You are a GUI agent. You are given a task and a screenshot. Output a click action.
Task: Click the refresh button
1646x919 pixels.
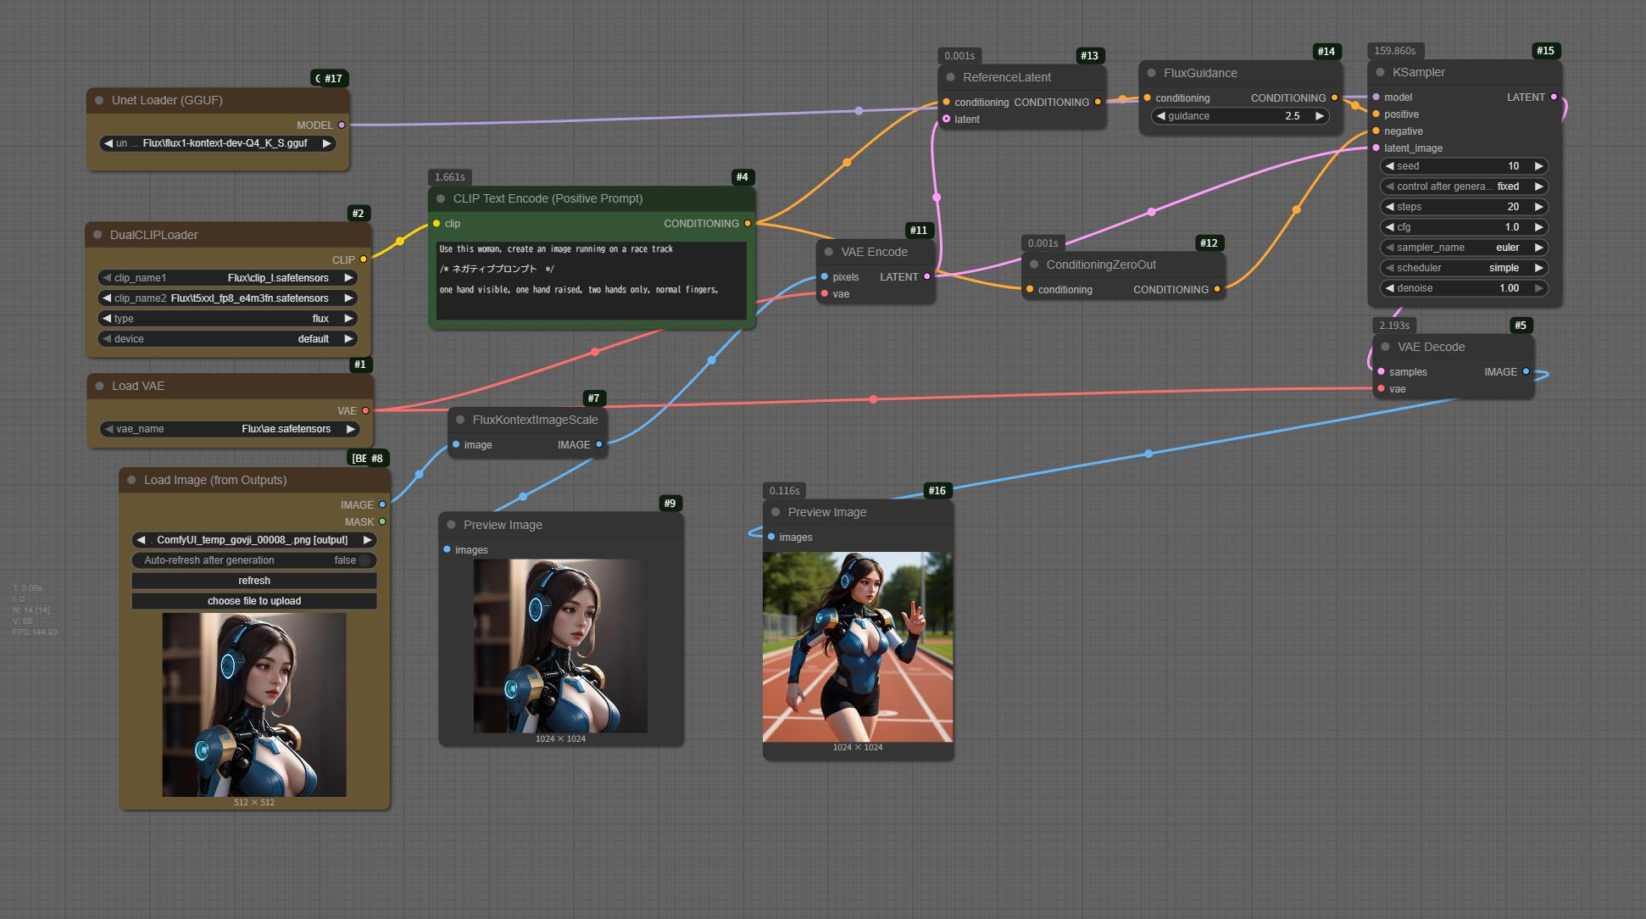point(254,581)
